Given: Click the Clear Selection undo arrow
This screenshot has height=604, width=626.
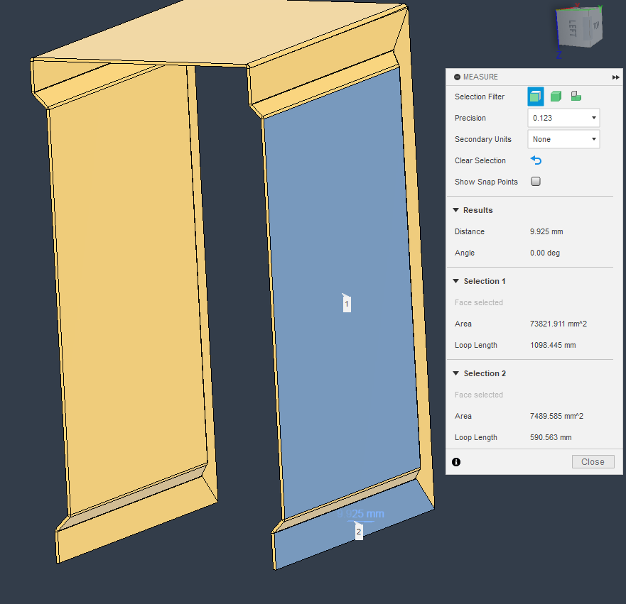Looking at the screenshot, I should click(535, 160).
